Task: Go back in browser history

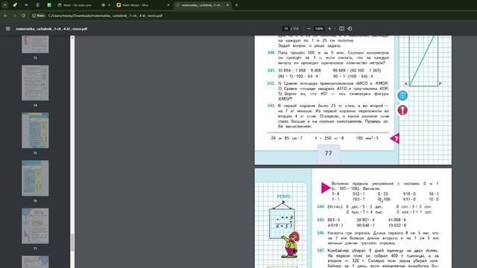Action: [5, 16]
